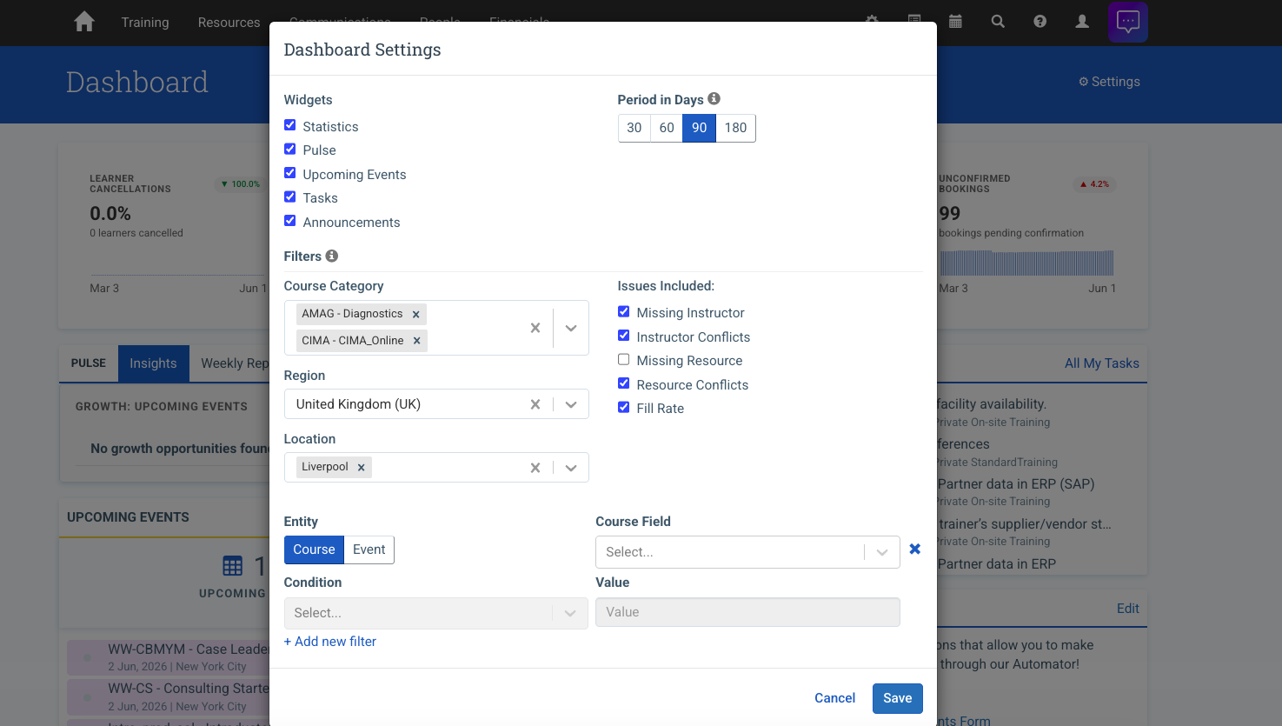The width and height of the screenshot is (1282, 726).
Task: Open the purple chat message icon
Action: [1128, 22]
